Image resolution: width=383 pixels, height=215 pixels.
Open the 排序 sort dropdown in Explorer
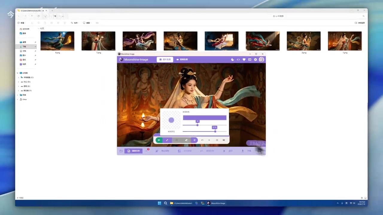[74, 23]
